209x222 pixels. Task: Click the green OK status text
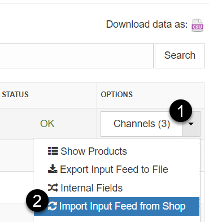tap(47, 124)
